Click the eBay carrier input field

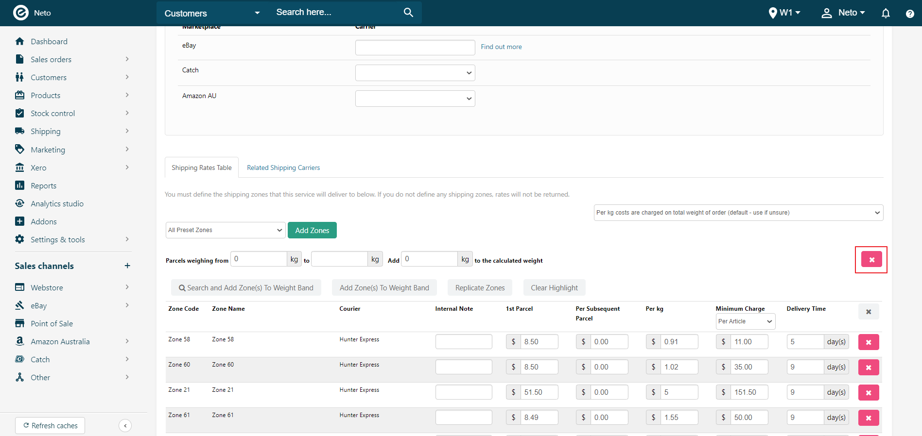coord(415,48)
